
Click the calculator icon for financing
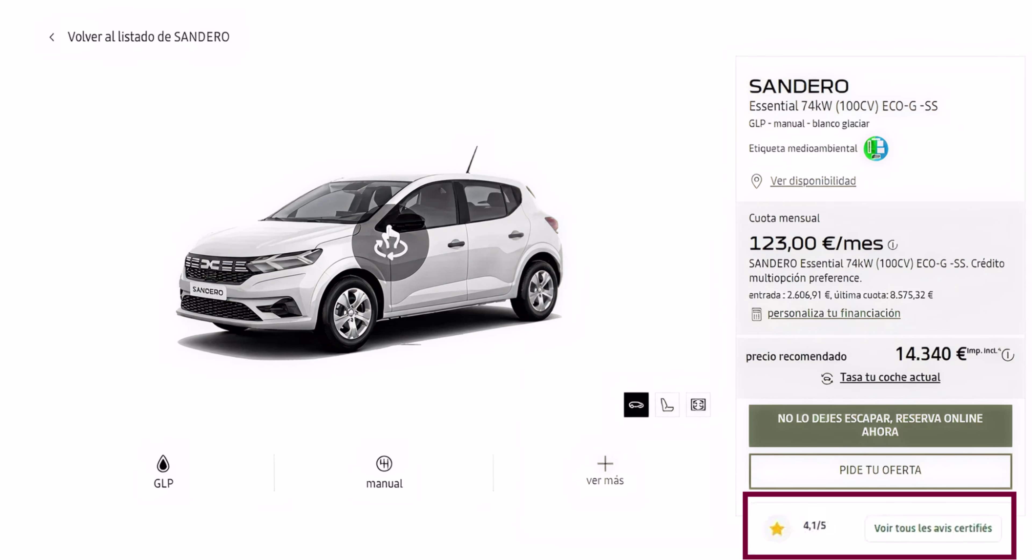[x=756, y=314]
